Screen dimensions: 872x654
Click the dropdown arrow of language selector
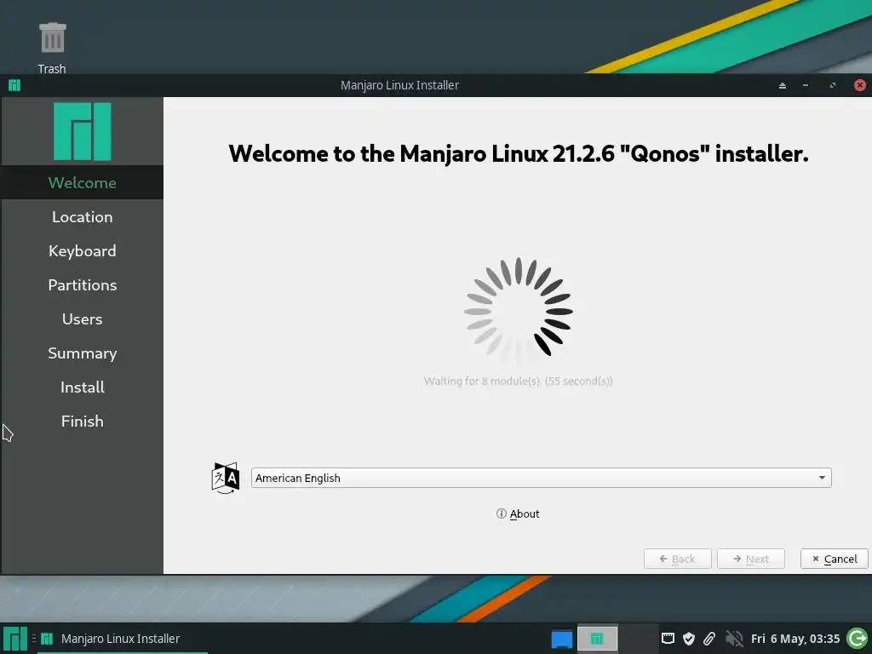point(822,478)
